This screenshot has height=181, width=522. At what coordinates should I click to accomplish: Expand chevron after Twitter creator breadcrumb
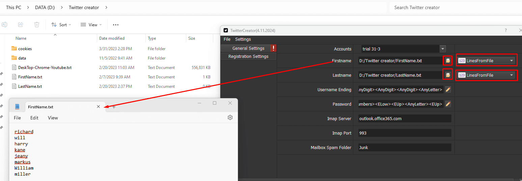point(106,7)
